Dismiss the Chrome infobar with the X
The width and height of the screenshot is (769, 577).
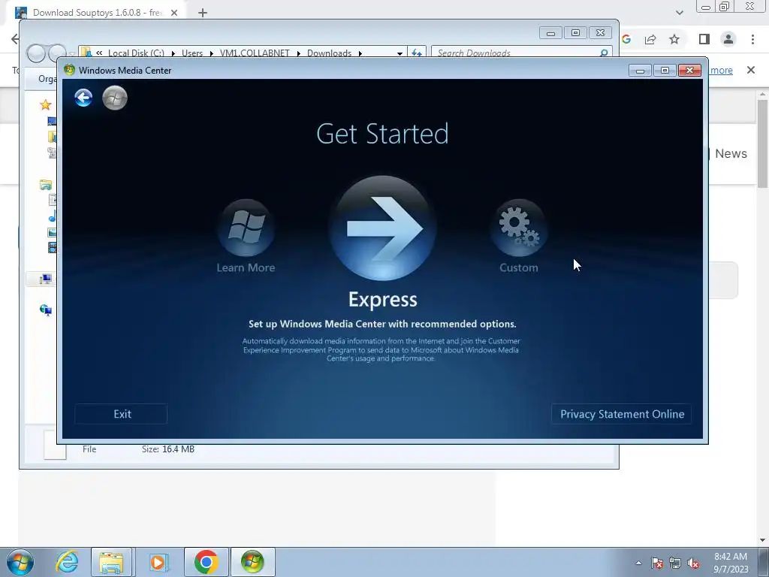[x=751, y=70]
